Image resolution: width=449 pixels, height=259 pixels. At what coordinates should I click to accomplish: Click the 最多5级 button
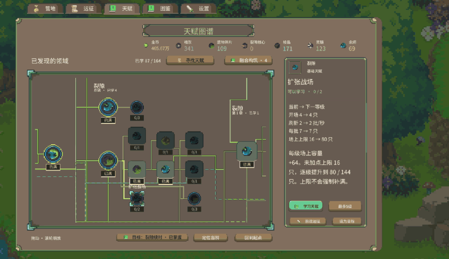[x=345, y=206]
